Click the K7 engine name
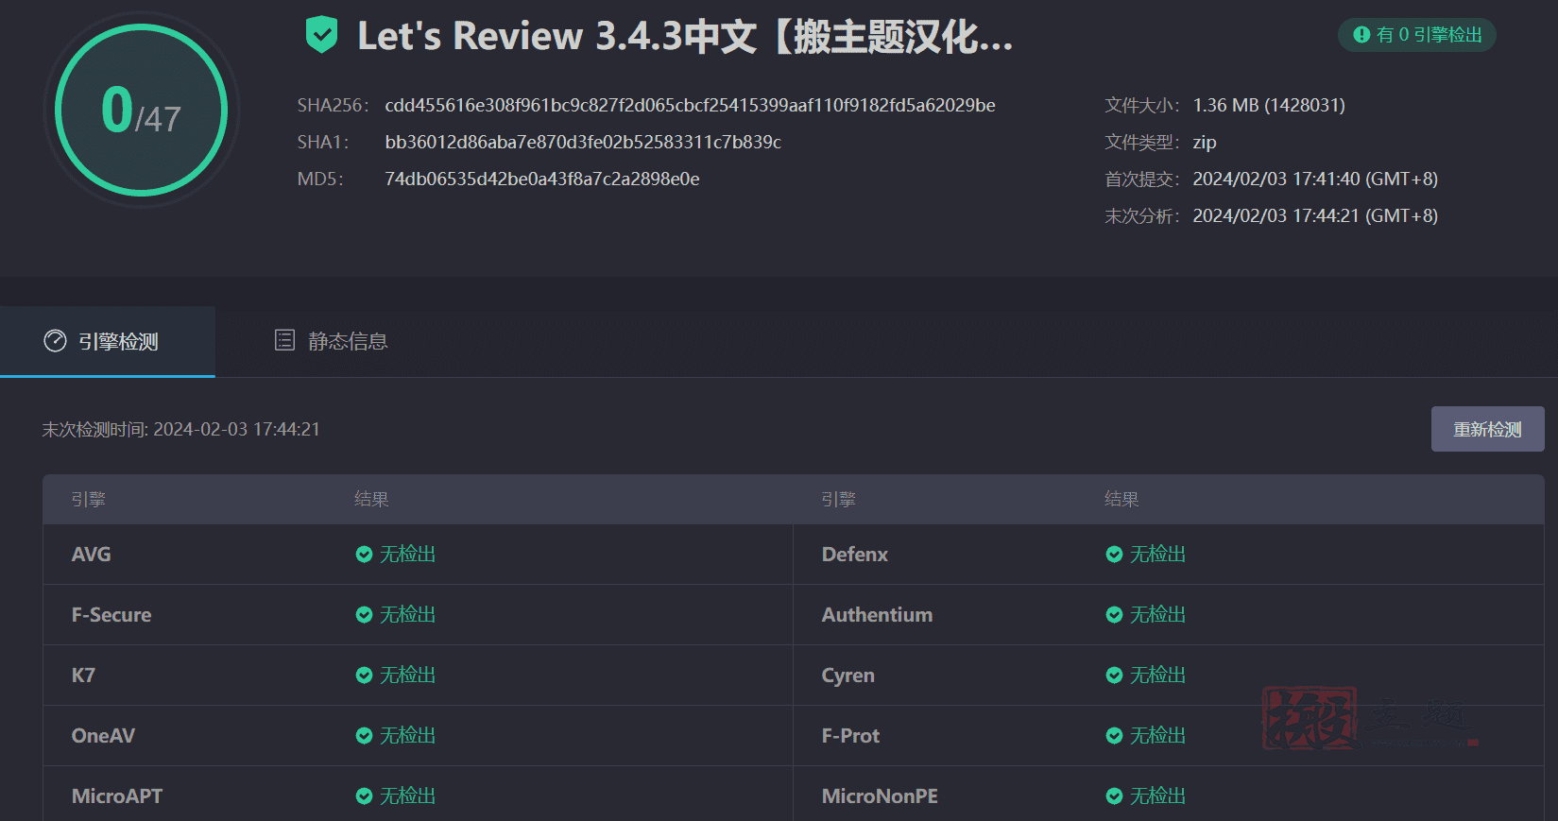1558x821 pixels. (83, 676)
